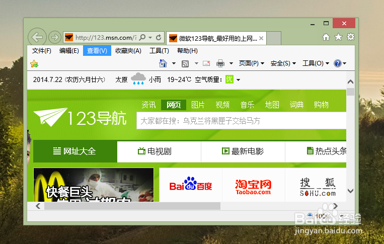
Task: Open the 网址大全 section
Action: 75,151
